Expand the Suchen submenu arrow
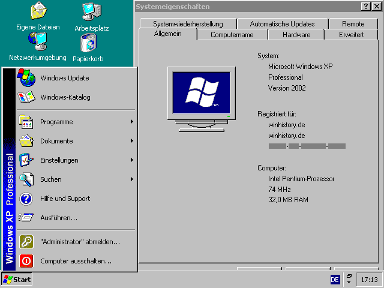Screen dimensions: 384x288 pos(131,179)
